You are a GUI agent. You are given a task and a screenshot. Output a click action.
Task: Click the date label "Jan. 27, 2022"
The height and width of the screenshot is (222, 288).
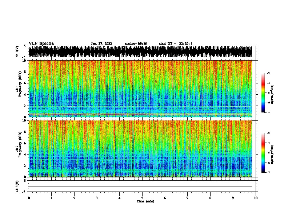[x=101, y=44]
